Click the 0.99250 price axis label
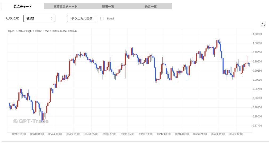 (x=257, y=71)
